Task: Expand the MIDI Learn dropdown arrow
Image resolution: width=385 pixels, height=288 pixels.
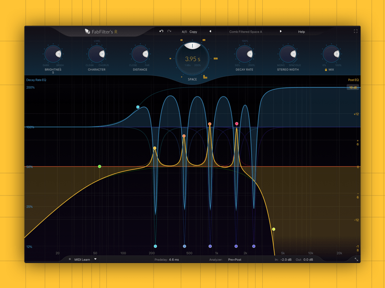Action: point(95,259)
